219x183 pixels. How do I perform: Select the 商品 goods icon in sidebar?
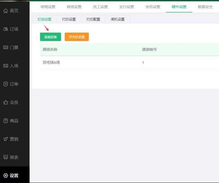point(6,121)
